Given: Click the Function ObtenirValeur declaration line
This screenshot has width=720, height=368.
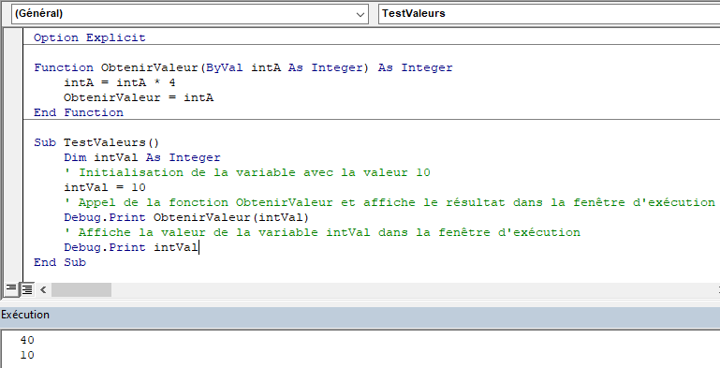Looking at the screenshot, I should coord(243,67).
